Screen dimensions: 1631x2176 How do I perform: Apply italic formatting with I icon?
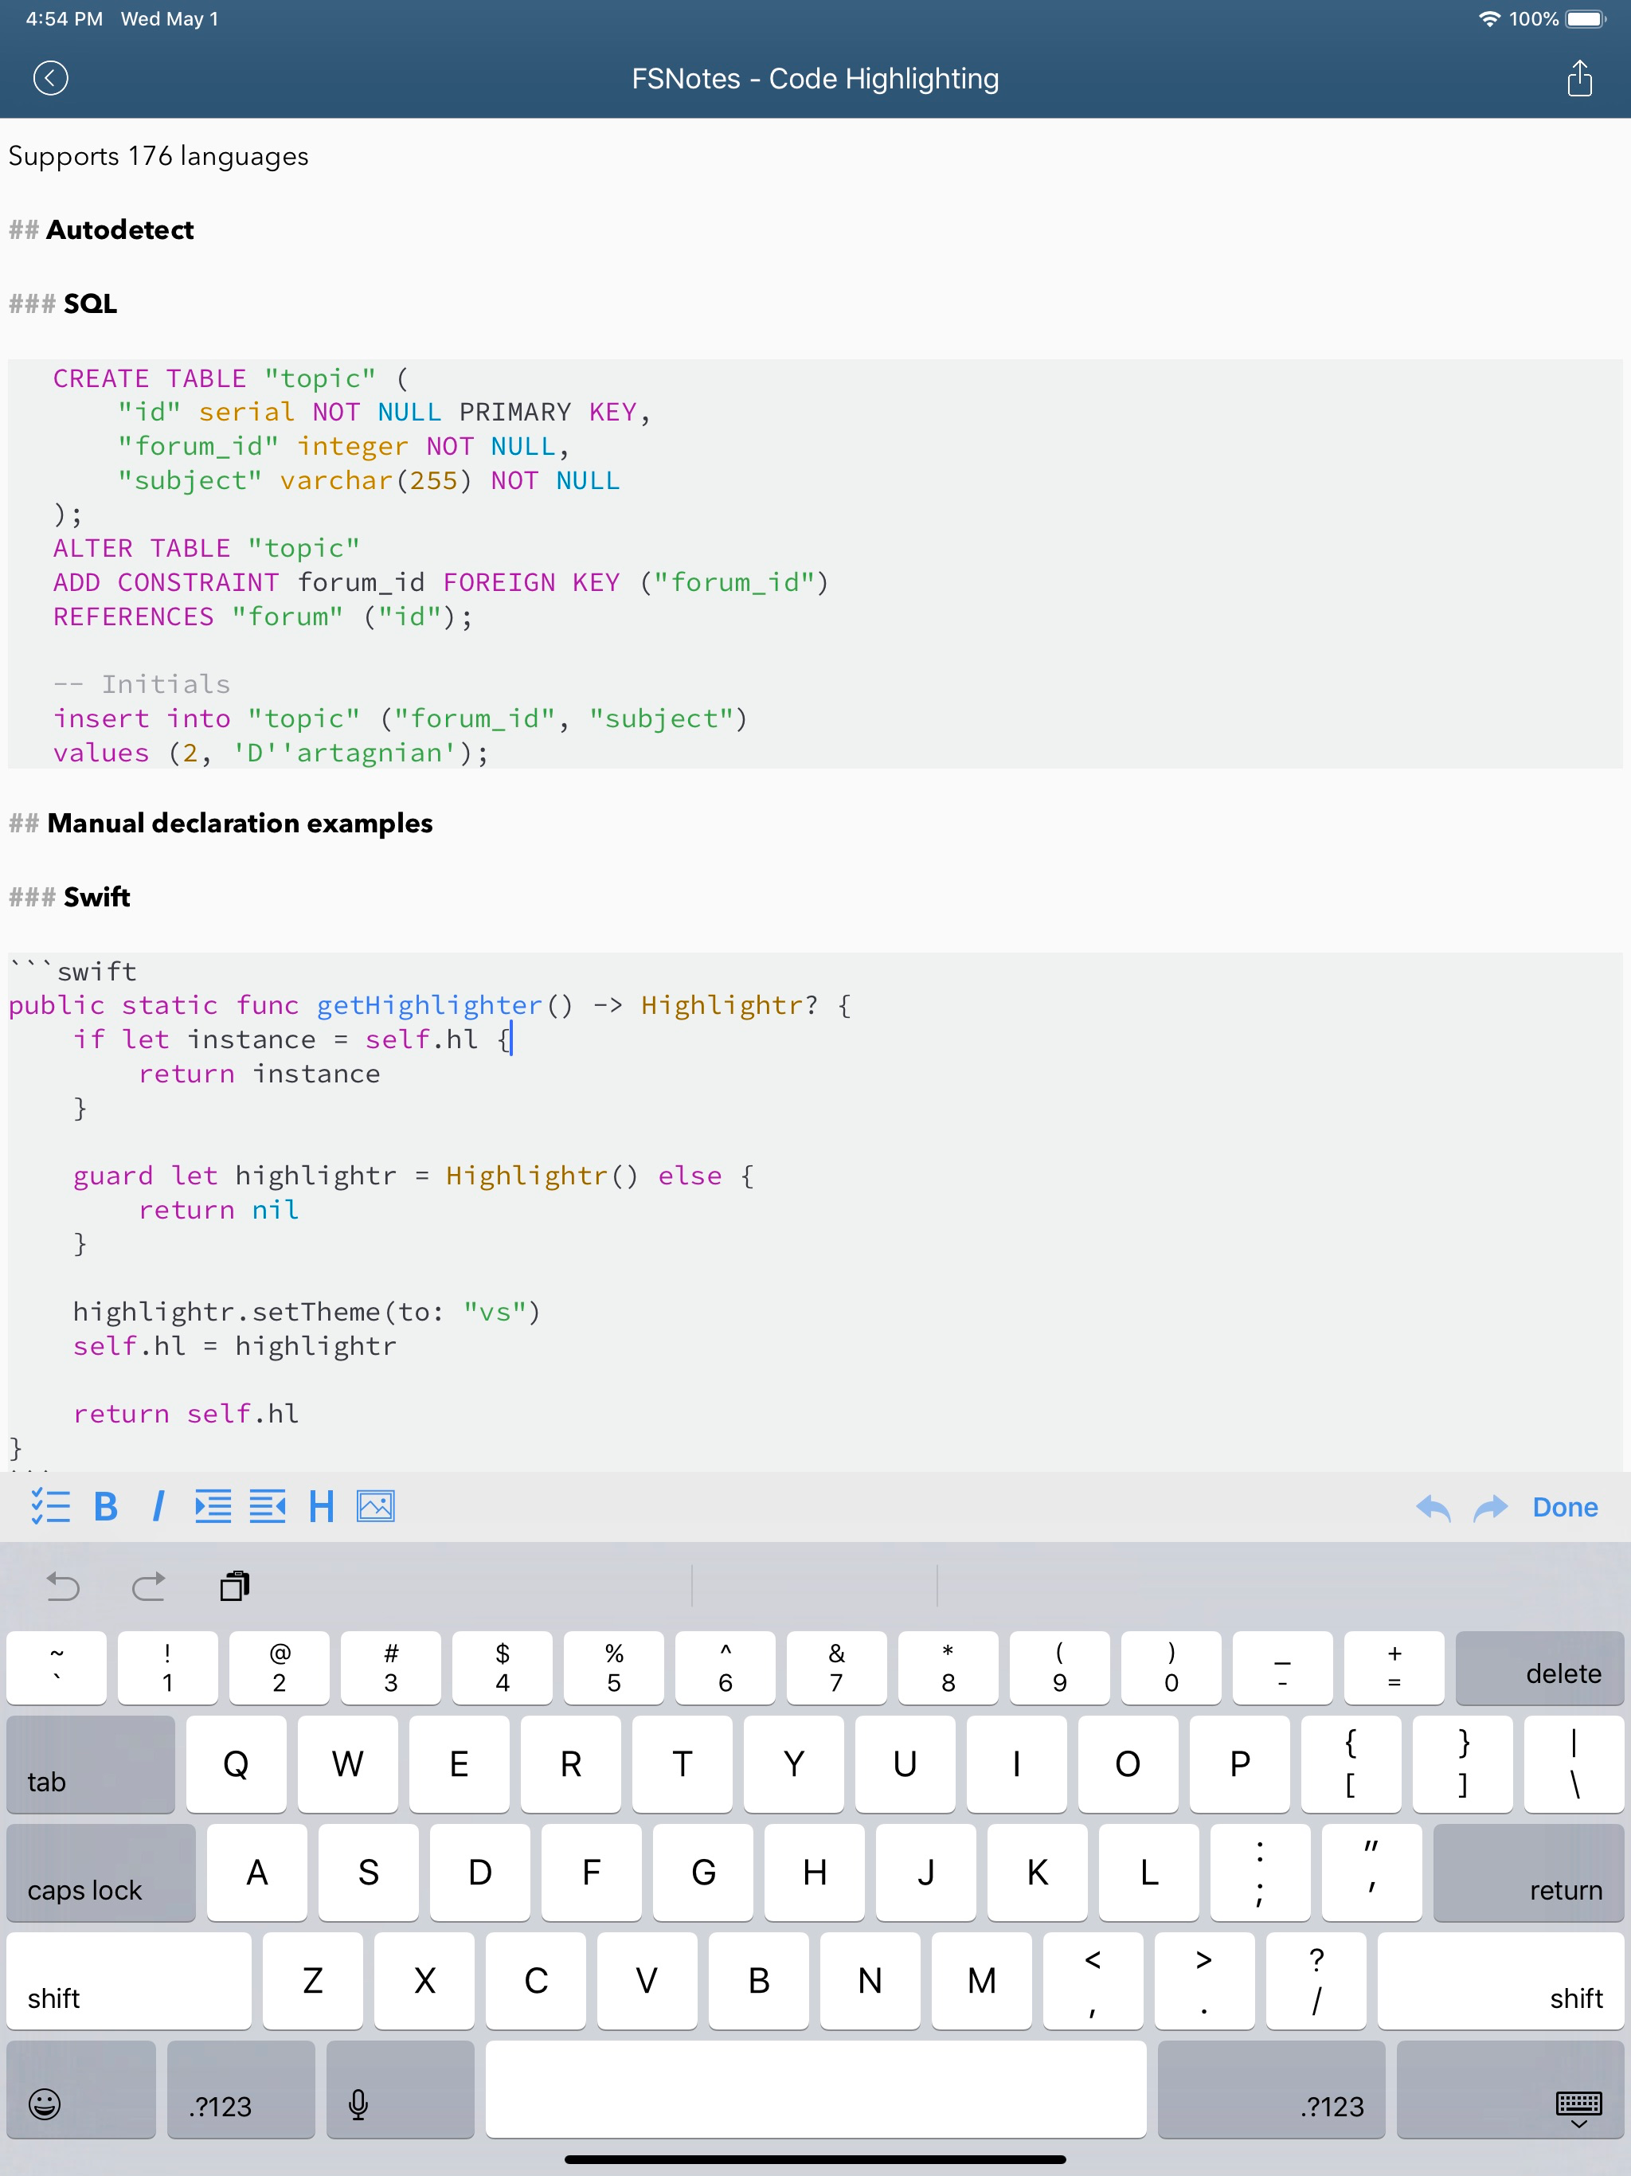[158, 1506]
